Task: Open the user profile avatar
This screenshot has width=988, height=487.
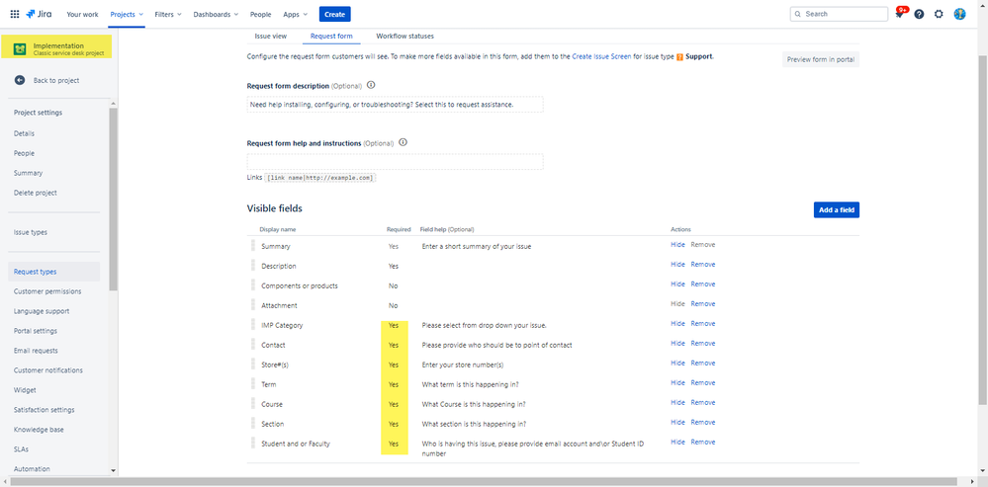Action: (x=959, y=14)
